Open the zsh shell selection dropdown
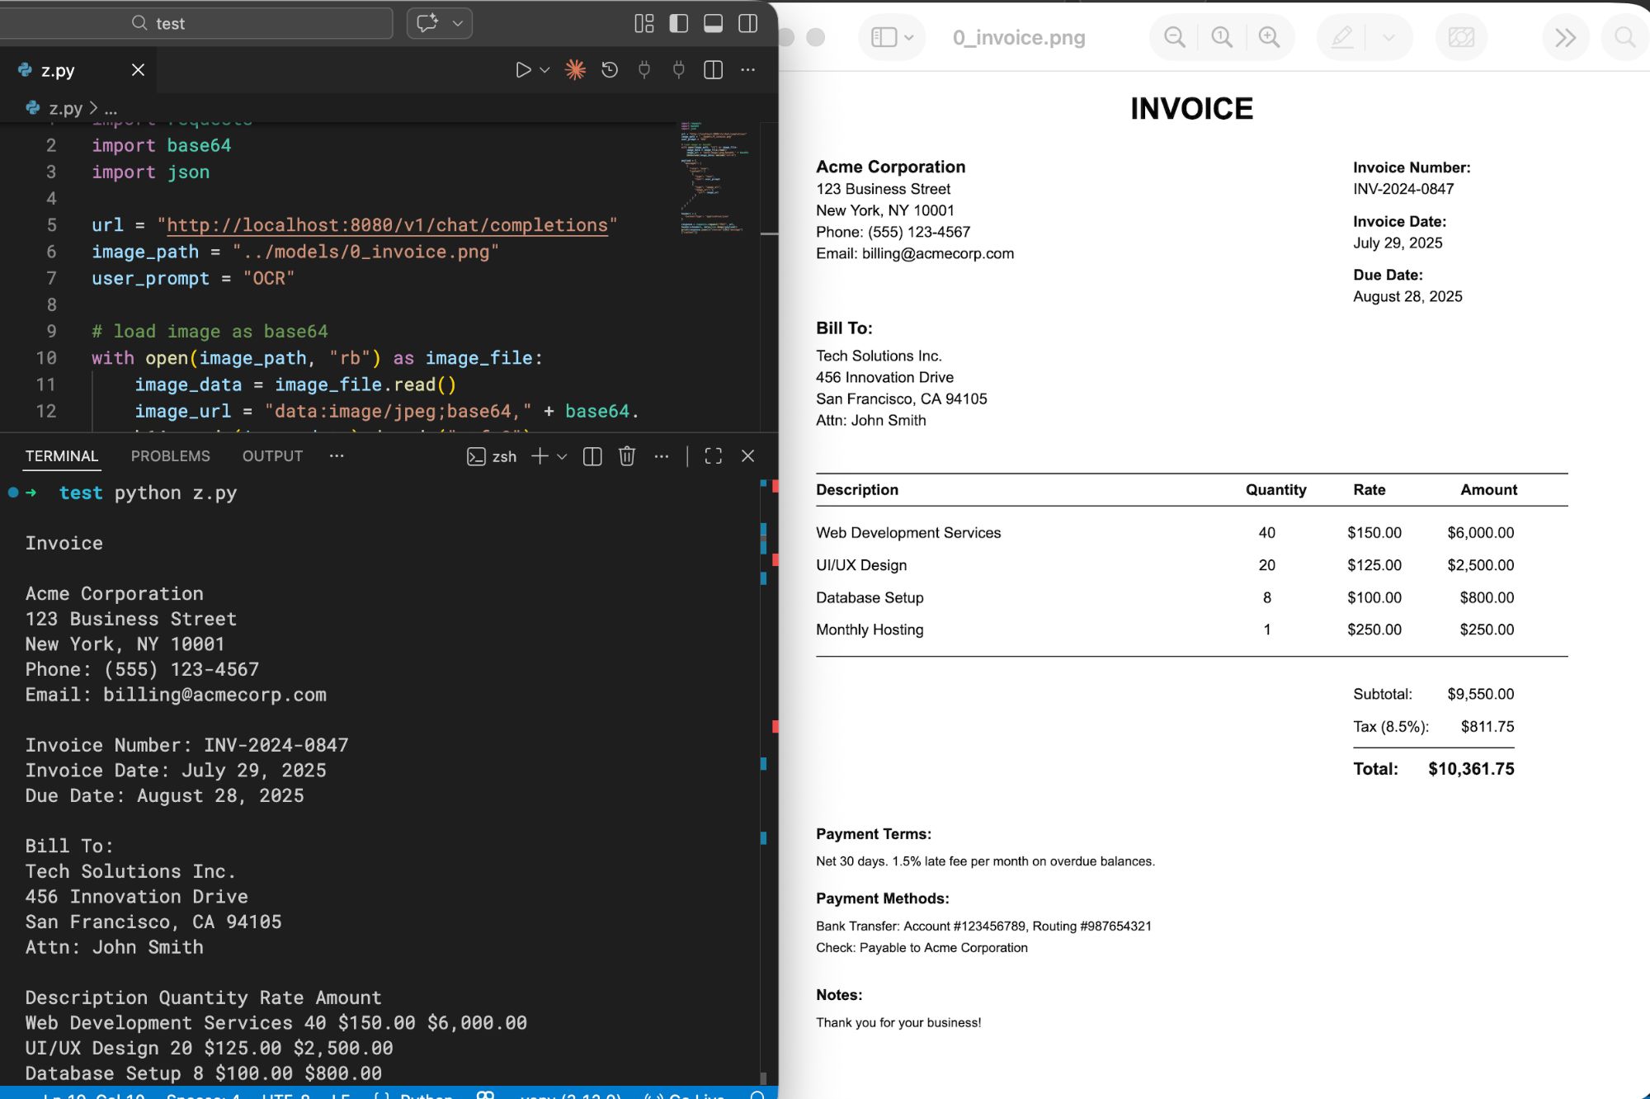 click(x=563, y=456)
